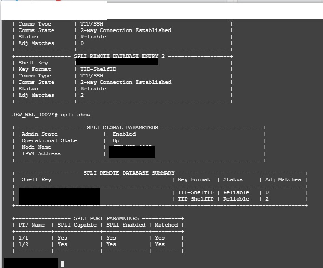Screen dimensions: 323x268
Task: Click the 'SPLI Capable' column header
Action: pos(77,225)
